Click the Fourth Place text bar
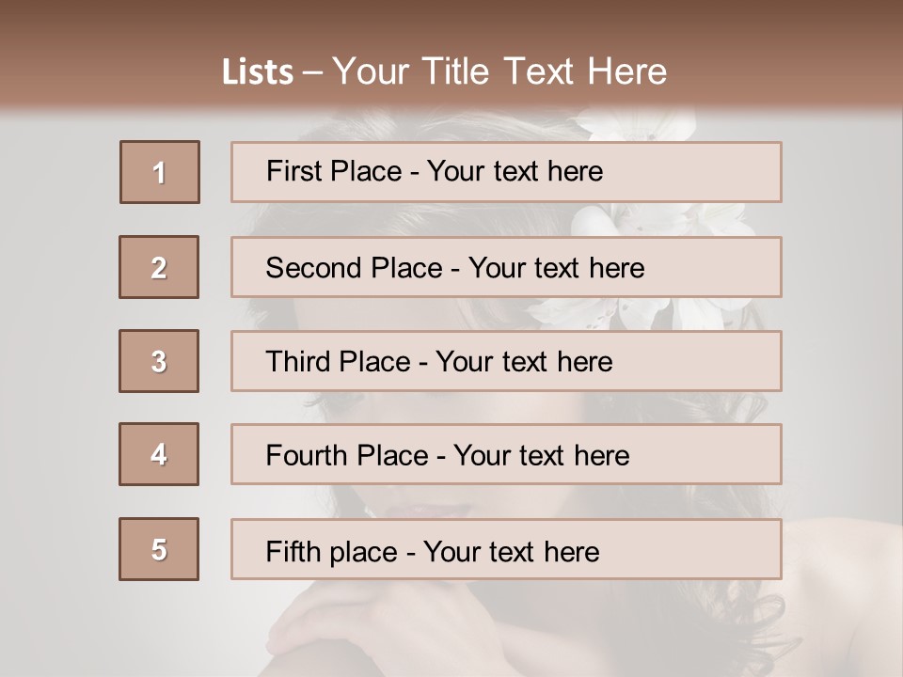The image size is (903, 677). [x=506, y=454]
